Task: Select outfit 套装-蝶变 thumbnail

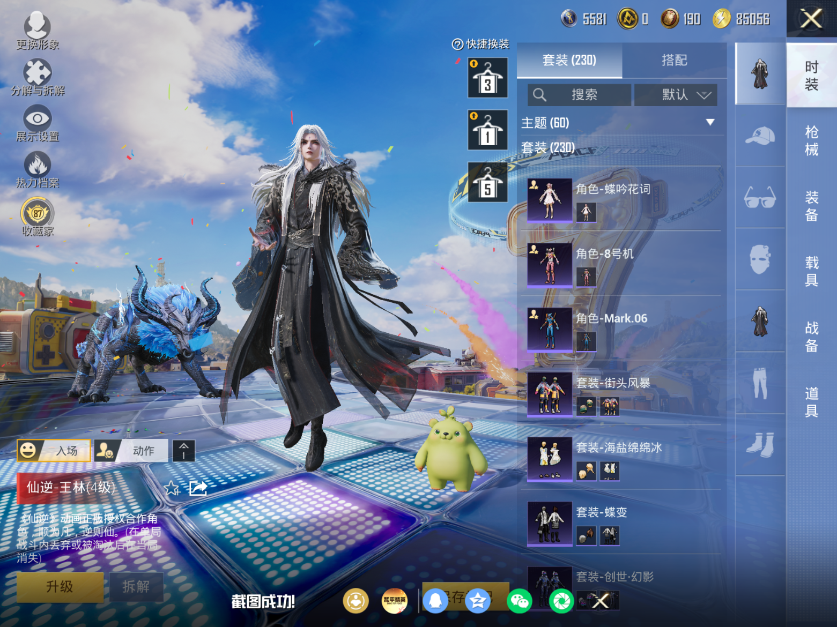Action: [x=550, y=524]
